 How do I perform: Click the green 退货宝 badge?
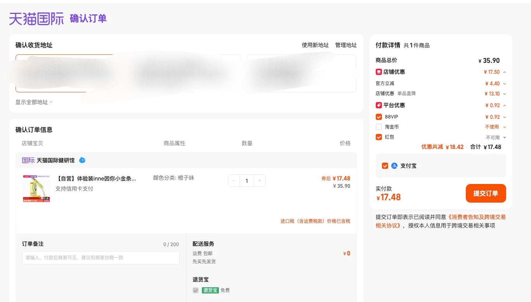coord(210,290)
